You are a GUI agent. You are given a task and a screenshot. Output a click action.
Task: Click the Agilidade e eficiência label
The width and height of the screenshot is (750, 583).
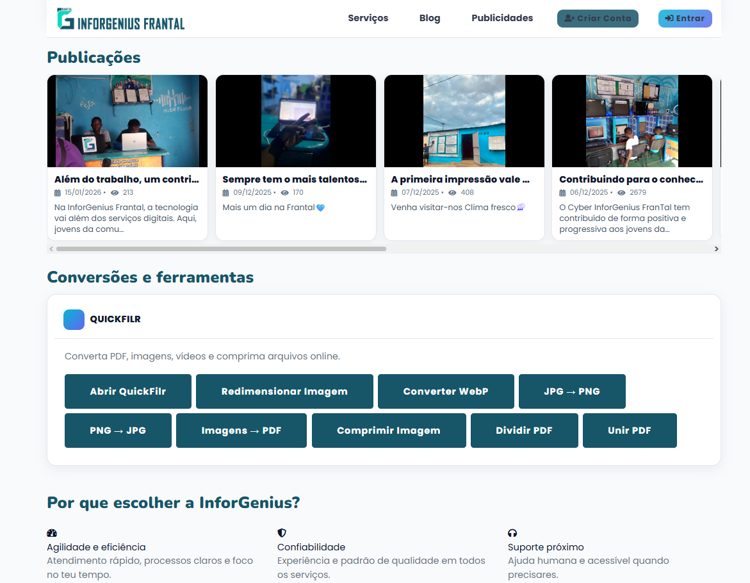pos(96,547)
